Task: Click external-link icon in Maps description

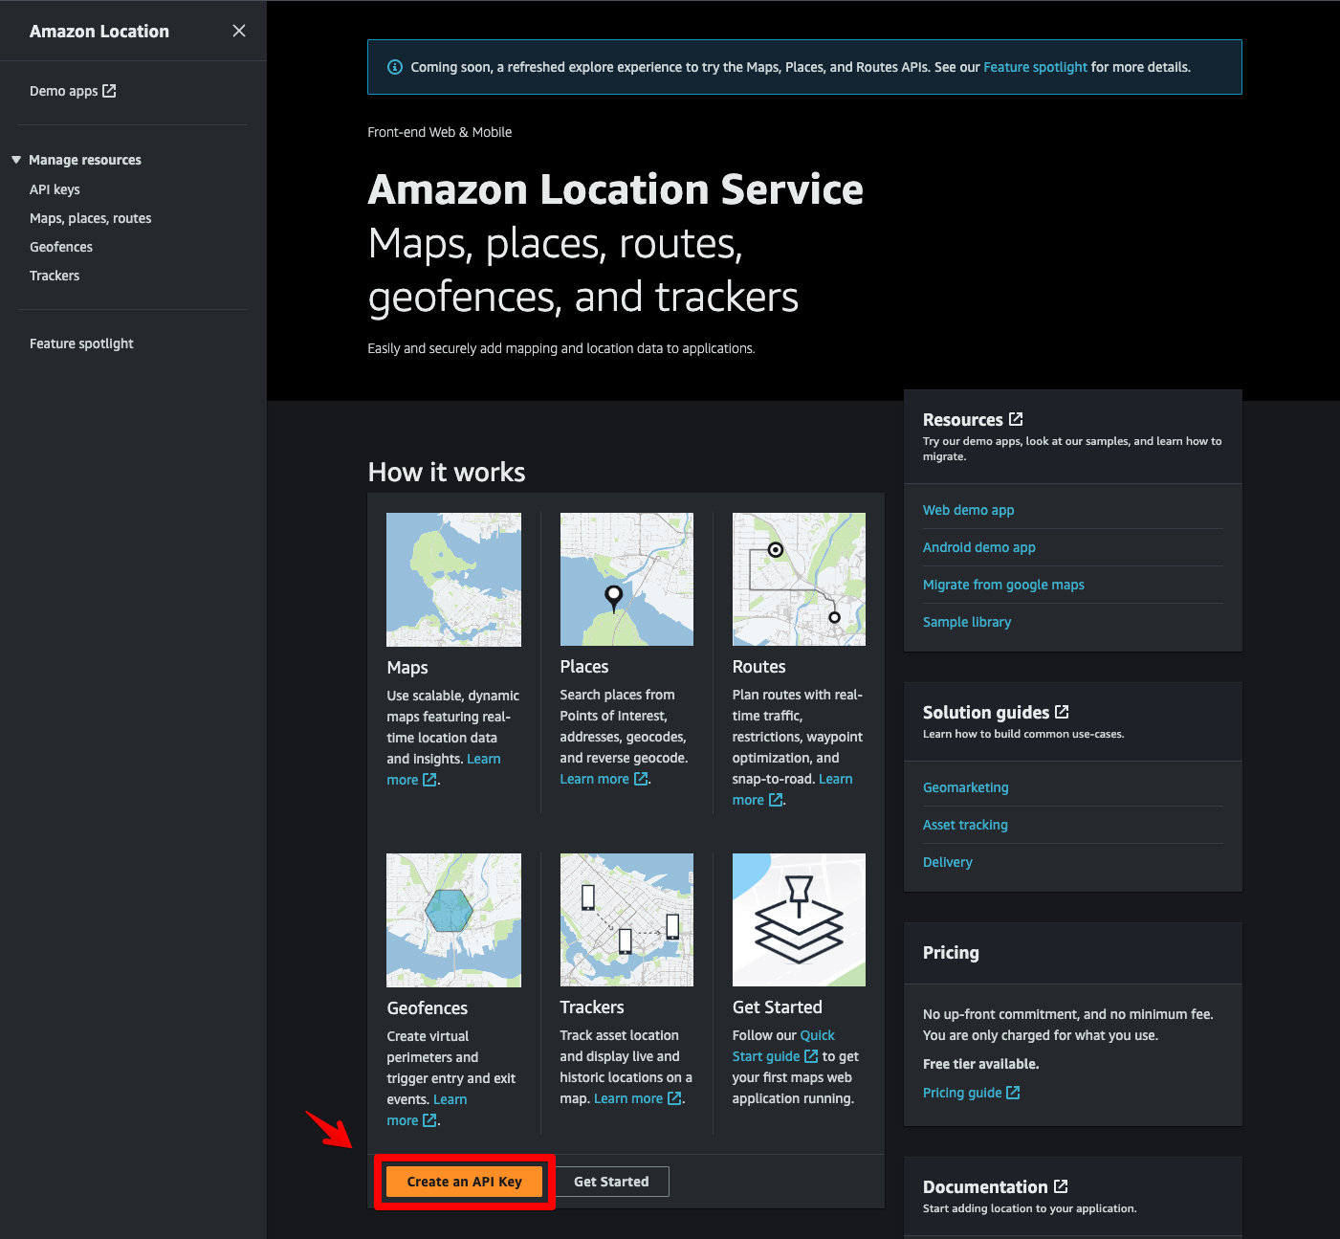Action: pyautogui.click(x=429, y=780)
